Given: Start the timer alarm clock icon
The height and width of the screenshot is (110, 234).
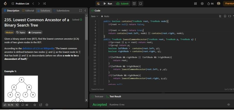Looking at the screenshot, I should click(134, 3).
